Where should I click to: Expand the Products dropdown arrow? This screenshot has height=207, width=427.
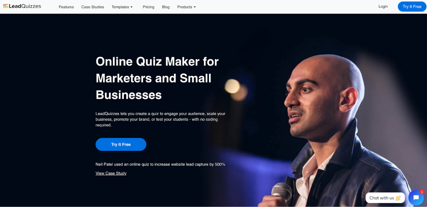tap(195, 7)
